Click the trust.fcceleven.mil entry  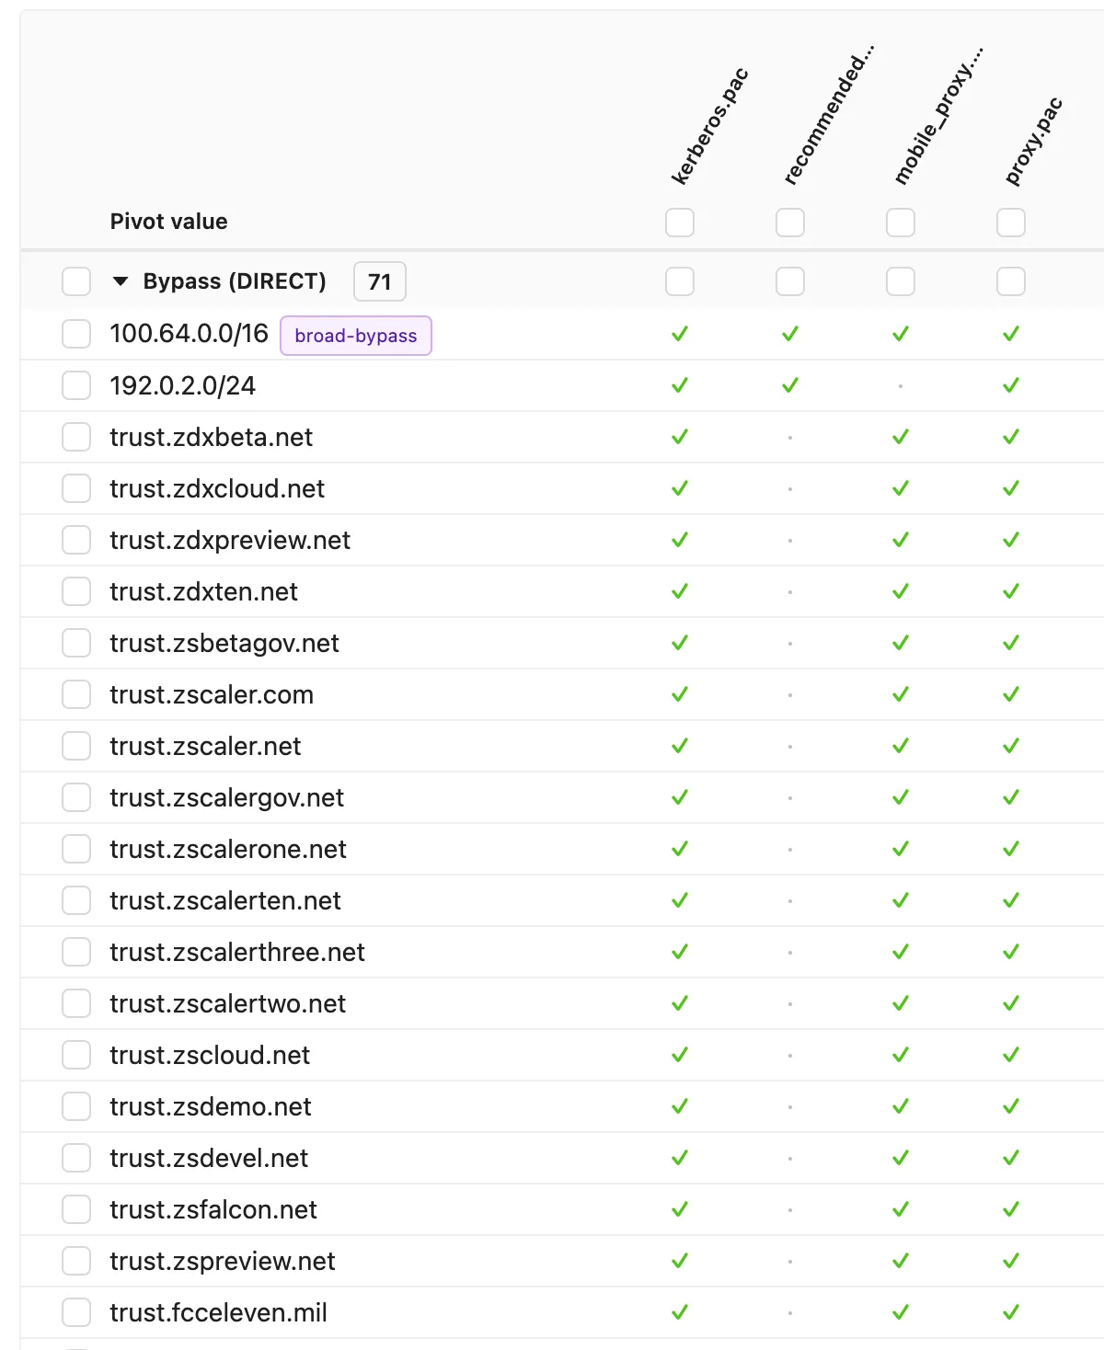[218, 1312]
